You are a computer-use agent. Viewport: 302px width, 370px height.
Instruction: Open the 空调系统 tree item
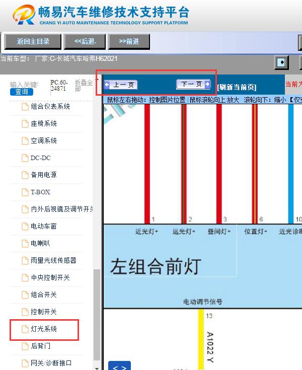(44, 140)
